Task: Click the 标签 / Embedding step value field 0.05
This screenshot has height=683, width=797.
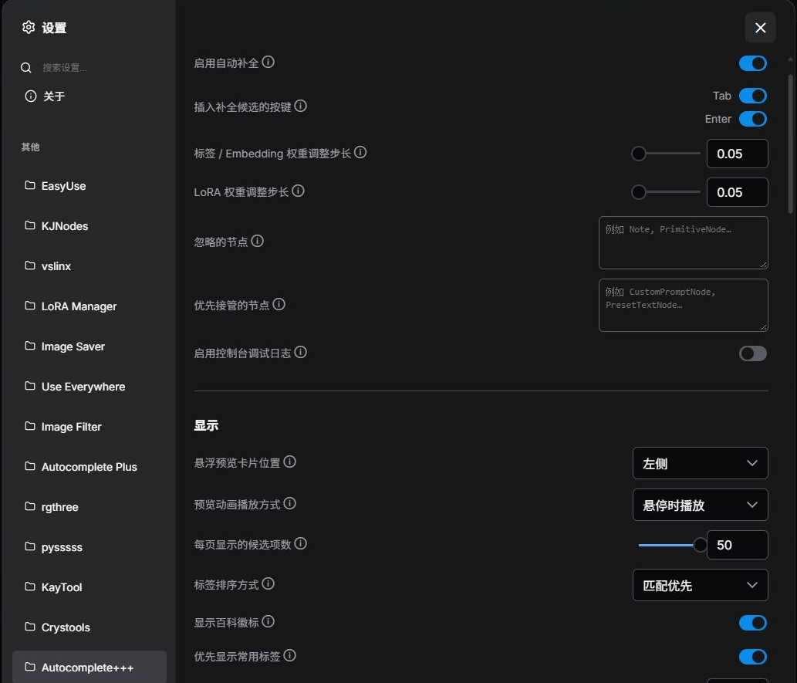Action: coord(737,154)
